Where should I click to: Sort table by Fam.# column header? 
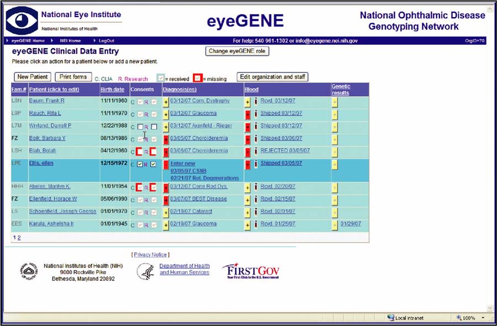pyautogui.click(x=19, y=90)
